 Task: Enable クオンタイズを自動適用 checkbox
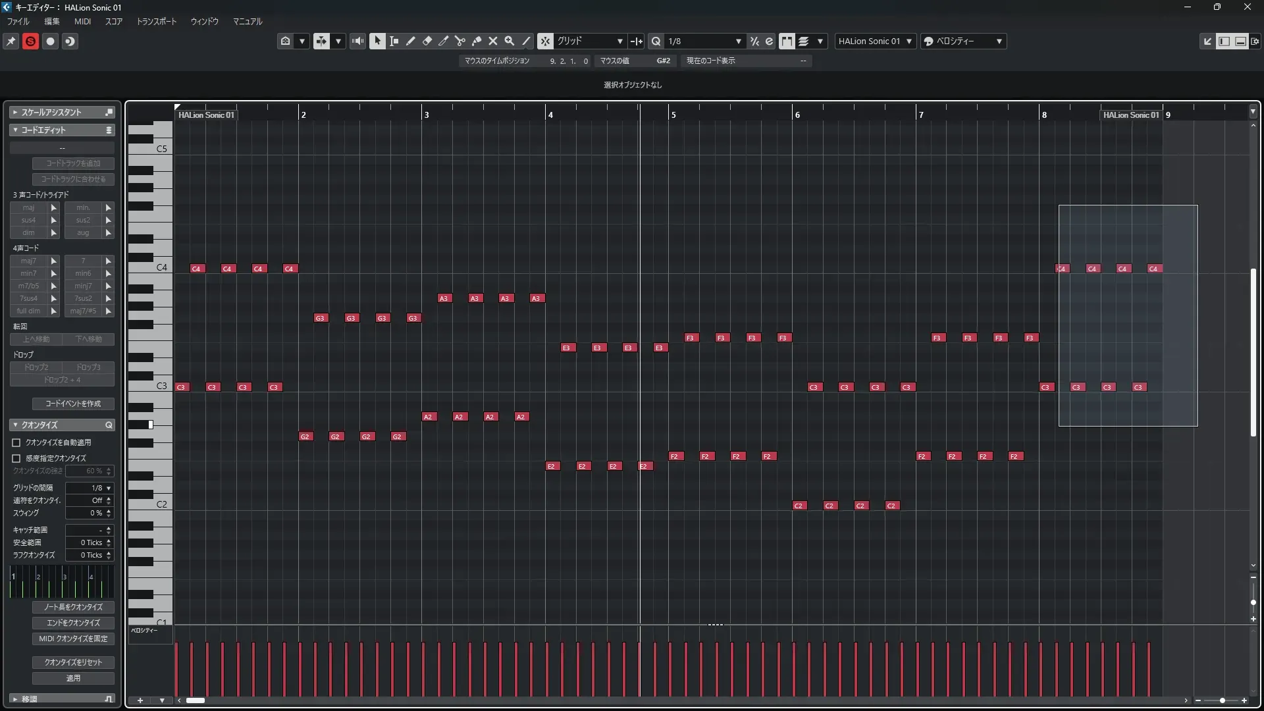pyautogui.click(x=16, y=442)
